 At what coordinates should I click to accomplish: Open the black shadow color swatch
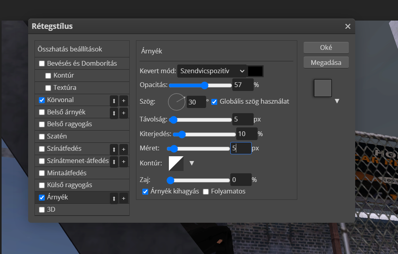pyautogui.click(x=255, y=71)
